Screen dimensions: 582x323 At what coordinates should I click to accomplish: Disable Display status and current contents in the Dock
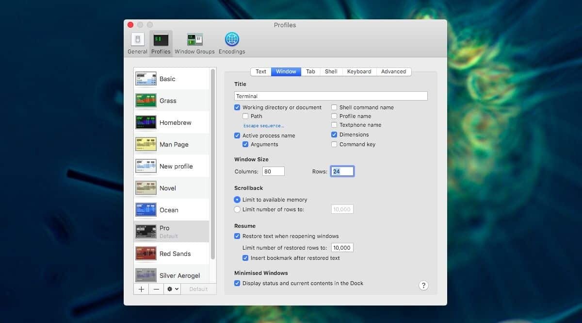237,282
